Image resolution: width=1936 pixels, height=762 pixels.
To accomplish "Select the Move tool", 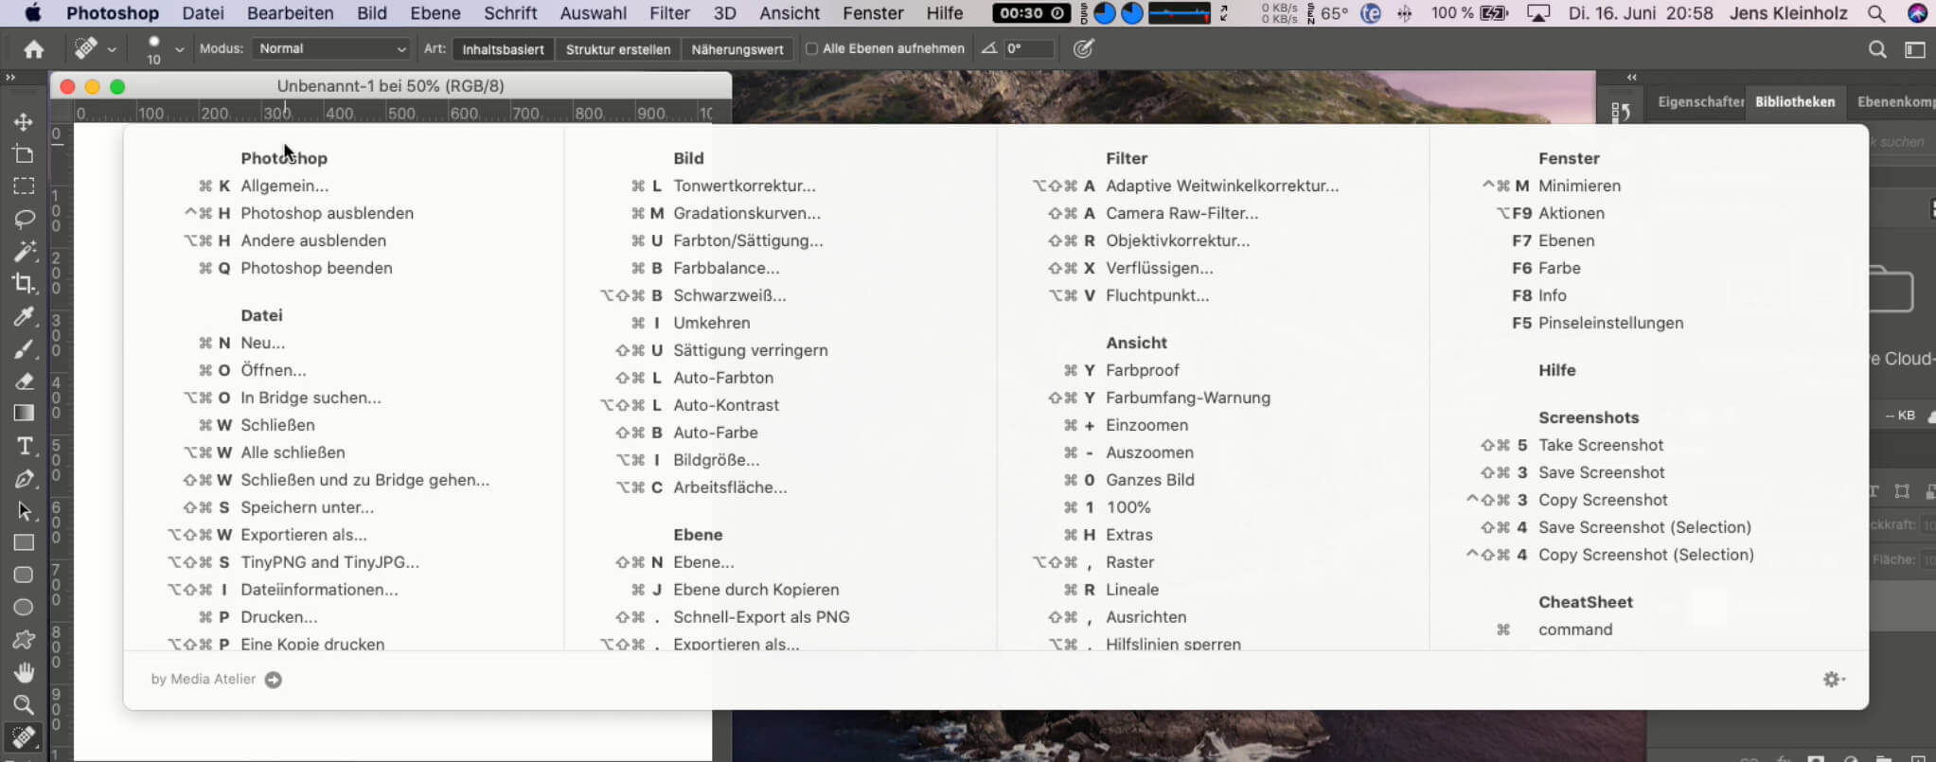I will [24, 122].
